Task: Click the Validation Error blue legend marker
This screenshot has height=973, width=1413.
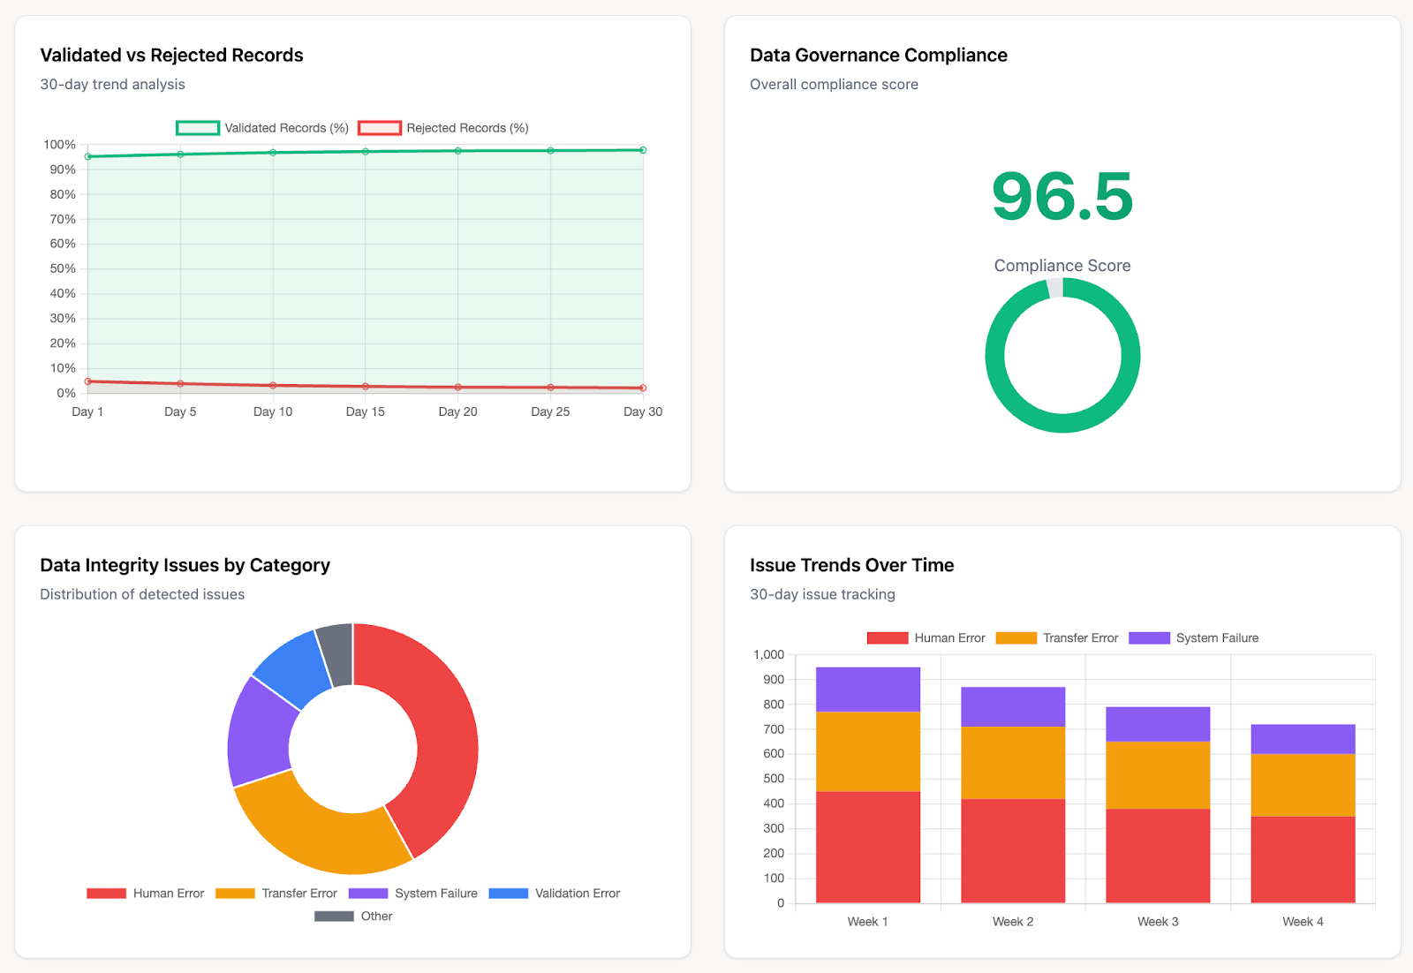Action: click(510, 893)
